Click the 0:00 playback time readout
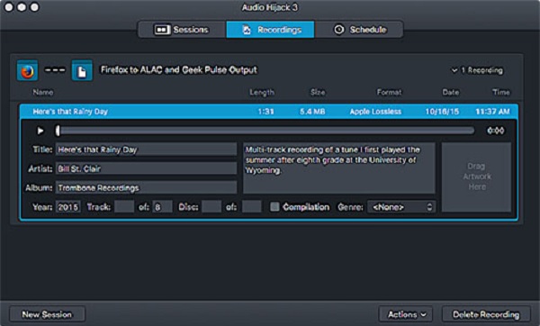 tap(496, 131)
